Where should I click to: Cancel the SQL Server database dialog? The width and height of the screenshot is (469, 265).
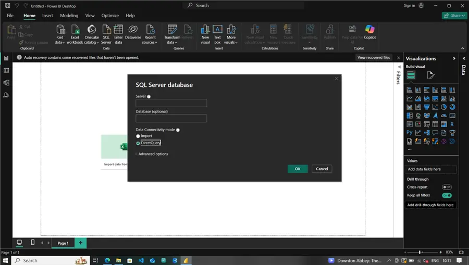click(322, 169)
